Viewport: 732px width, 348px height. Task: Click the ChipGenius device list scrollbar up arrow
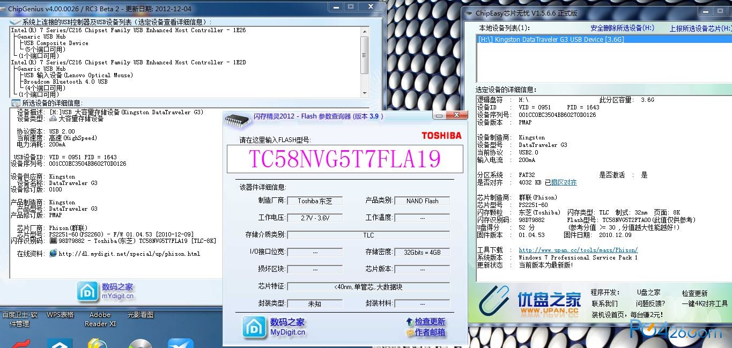click(x=365, y=32)
